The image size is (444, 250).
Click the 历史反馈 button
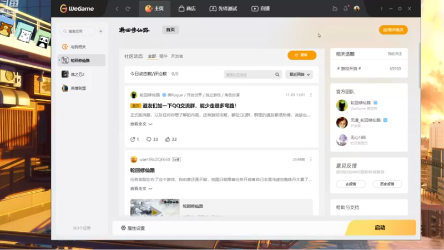coord(387,184)
